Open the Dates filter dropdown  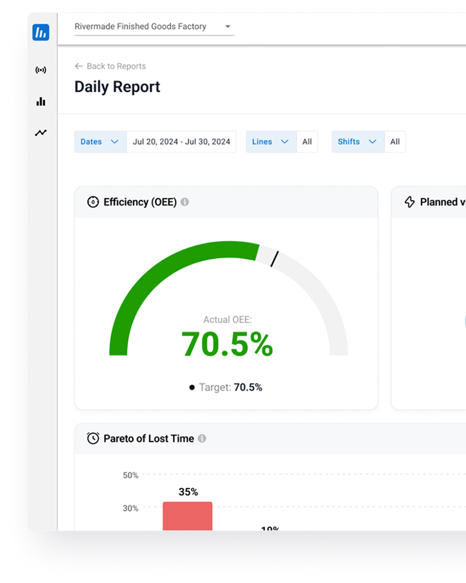click(x=100, y=142)
